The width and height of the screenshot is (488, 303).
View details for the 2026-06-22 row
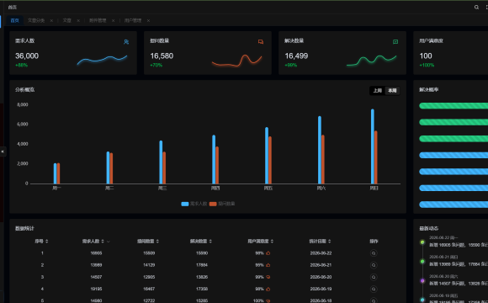374,253
